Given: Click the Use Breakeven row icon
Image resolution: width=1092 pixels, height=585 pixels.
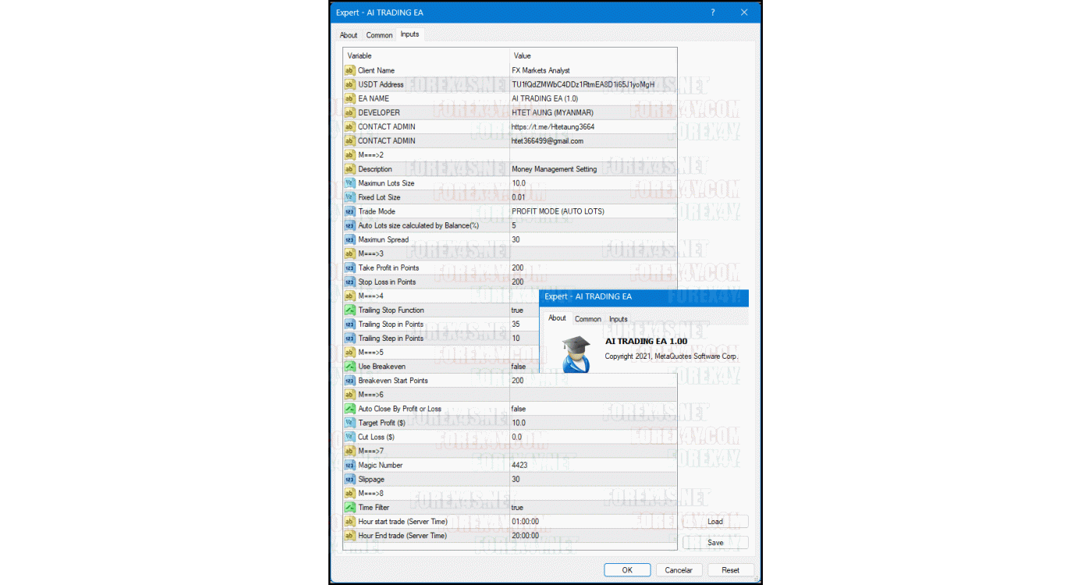Looking at the screenshot, I should (349, 367).
